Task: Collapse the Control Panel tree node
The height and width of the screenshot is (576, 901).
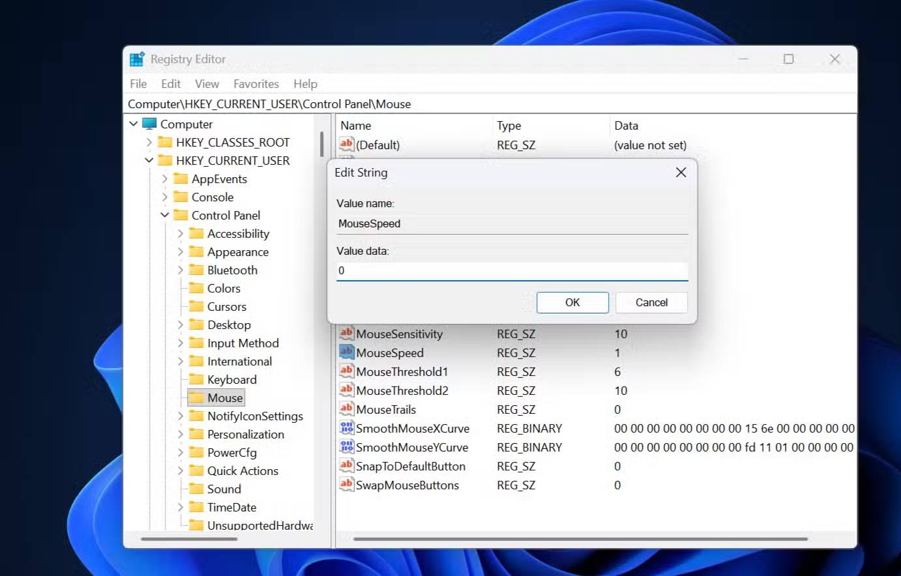Action: [x=165, y=215]
